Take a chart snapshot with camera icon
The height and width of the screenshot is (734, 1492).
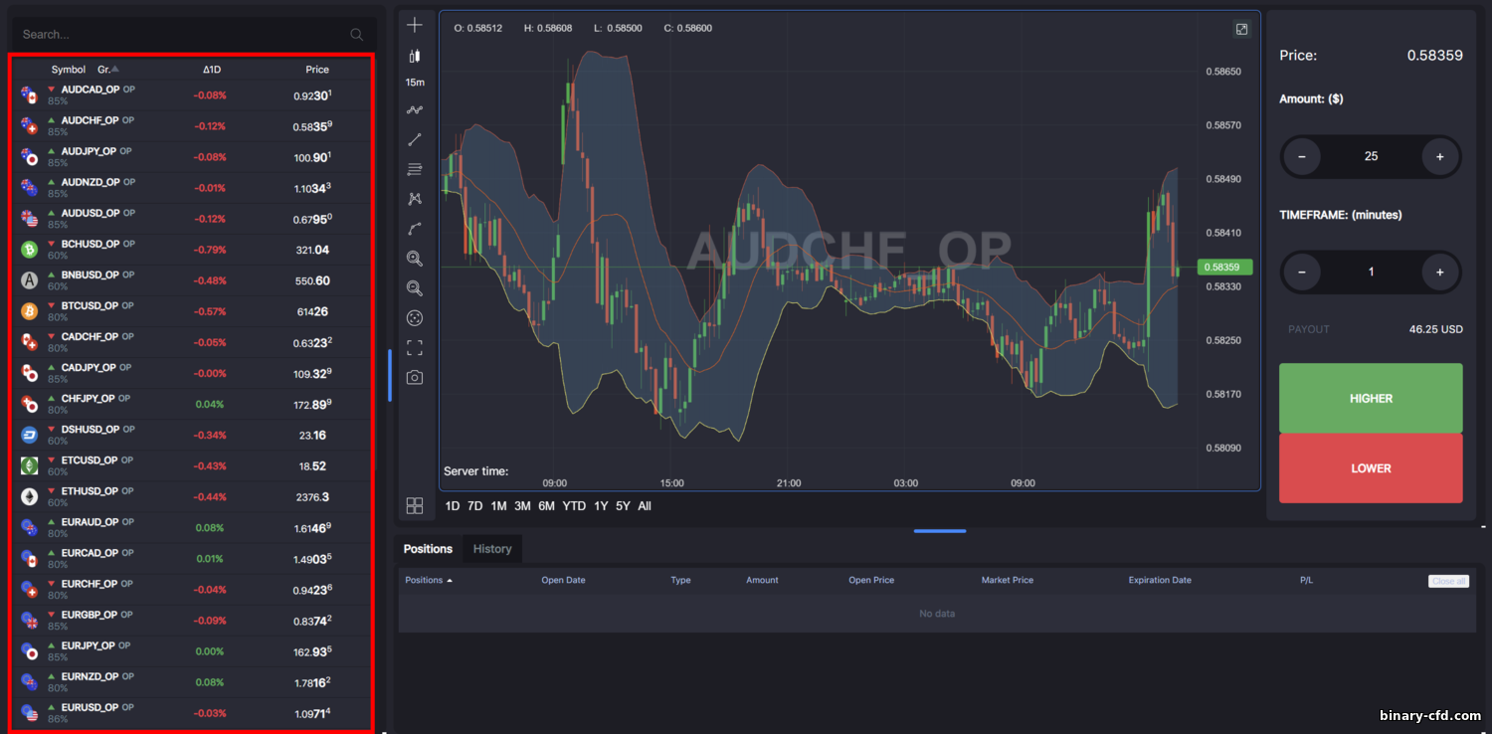(415, 378)
